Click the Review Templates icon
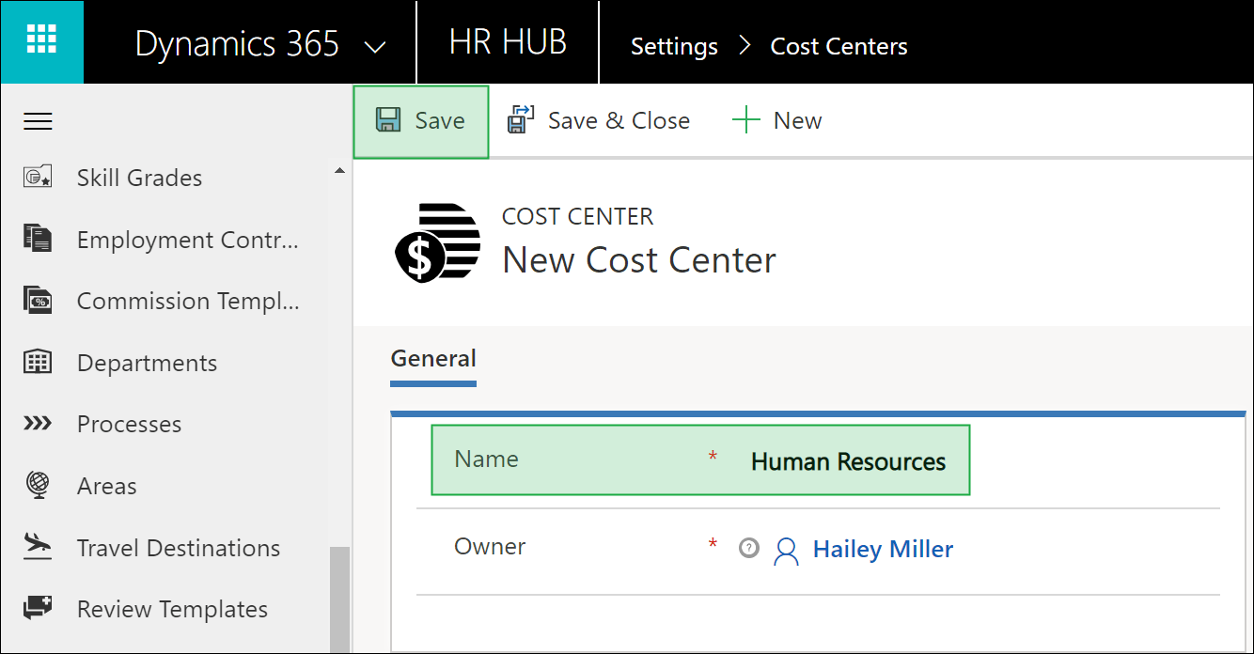The width and height of the screenshot is (1254, 654). point(38,608)
